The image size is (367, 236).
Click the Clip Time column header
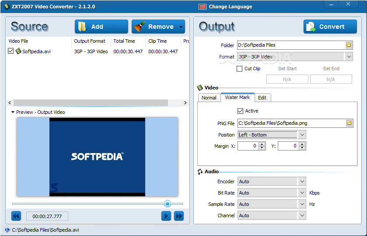pyautogui.click(x=157, y=41)
